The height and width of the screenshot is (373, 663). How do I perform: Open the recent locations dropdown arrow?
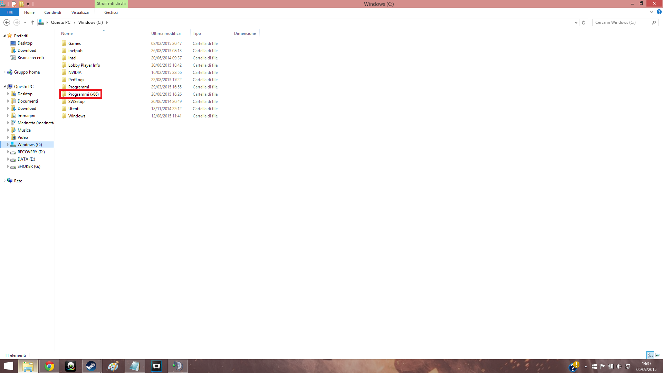[25, 22]
